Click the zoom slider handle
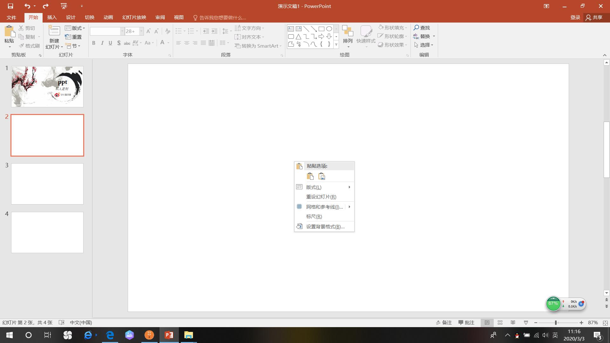Screen dimensions: 610x343 (556, 322)
